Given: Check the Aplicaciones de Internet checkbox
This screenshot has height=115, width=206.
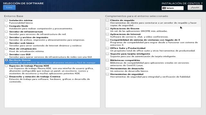Looking at the screenshot, I should tap(108, 34).
